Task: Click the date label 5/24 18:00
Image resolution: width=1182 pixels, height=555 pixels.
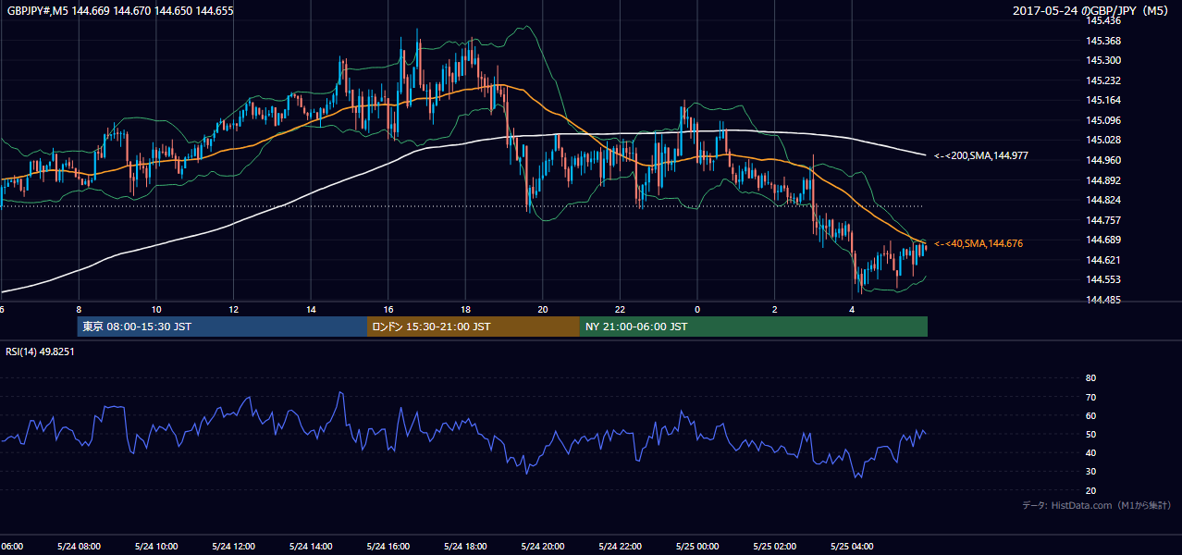Action: pyautogui.click(x=466, y=547)
